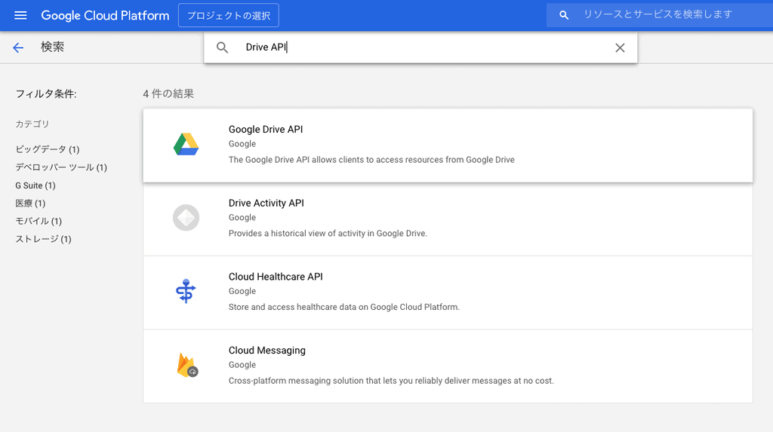Click the Google Cloud Platform title

pos(105,15)
